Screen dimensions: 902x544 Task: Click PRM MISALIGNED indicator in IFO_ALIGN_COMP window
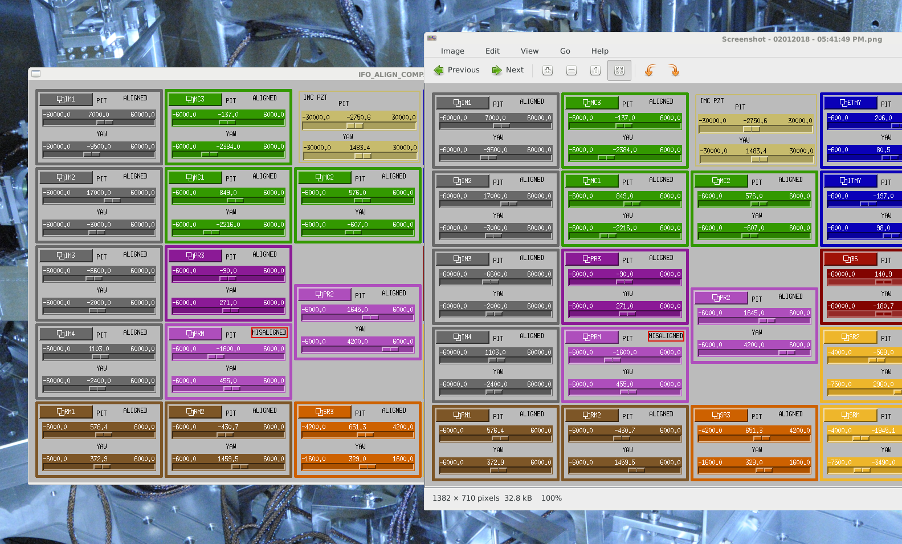(x=270, y=332)
